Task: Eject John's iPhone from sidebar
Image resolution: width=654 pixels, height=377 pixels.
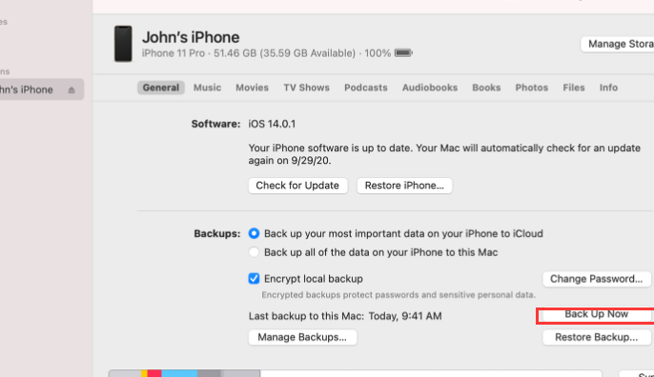Action: coord(72,90)
